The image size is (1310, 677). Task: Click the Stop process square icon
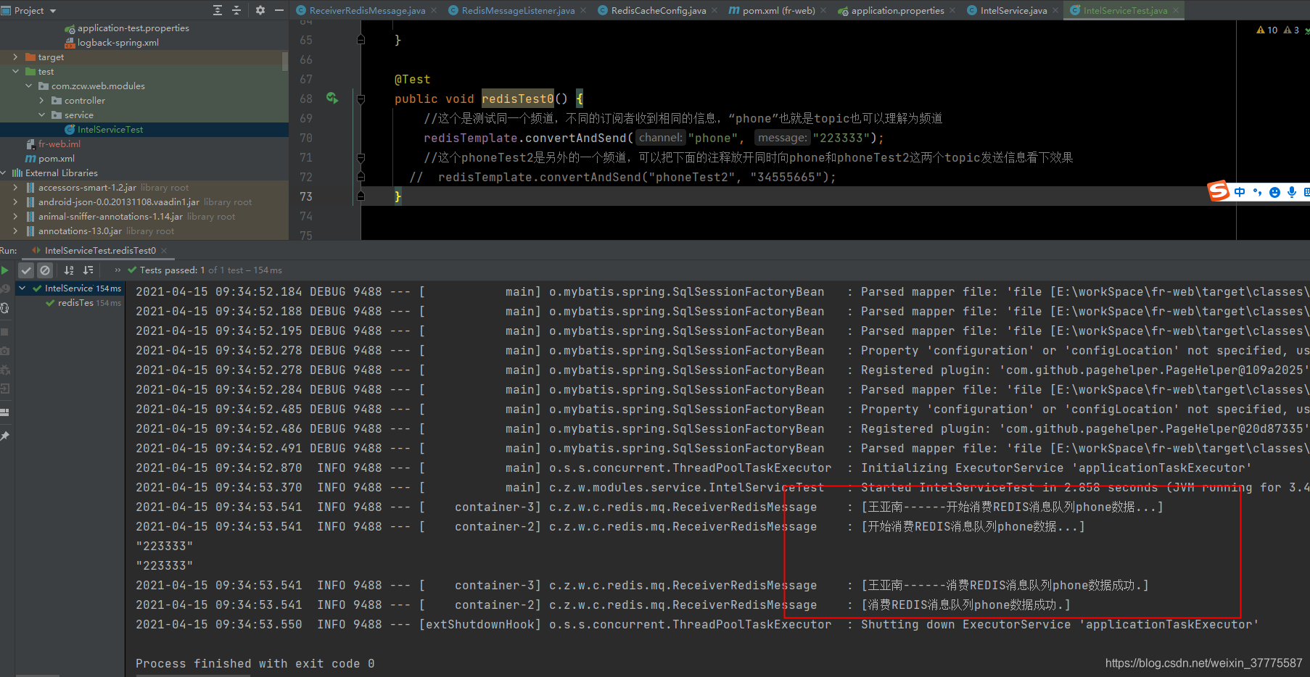[x=5, y=331]
